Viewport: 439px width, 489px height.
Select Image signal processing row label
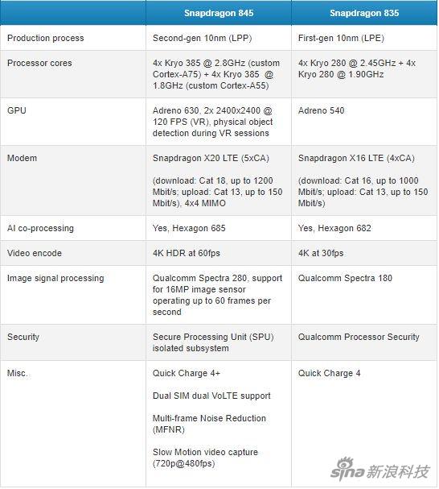tap(55, 278)
